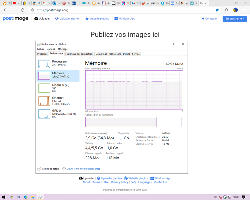The height and width of the screenshot is (200, 250).
Task: Open the notification center icon
Action: tap(243, 197)
